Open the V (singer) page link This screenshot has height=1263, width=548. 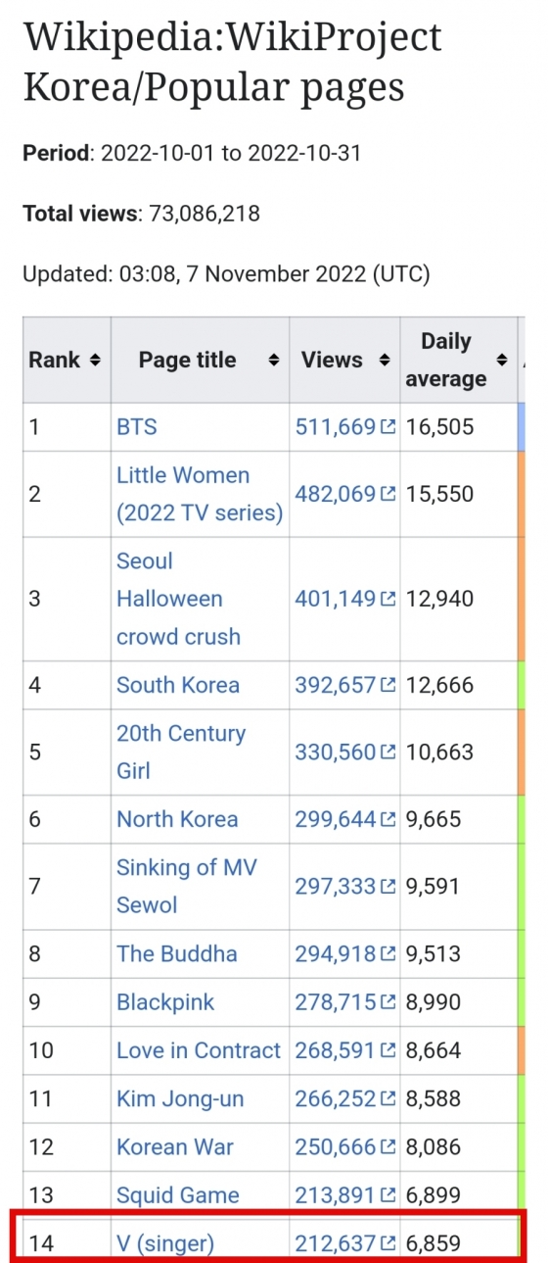coord(165,1244)
